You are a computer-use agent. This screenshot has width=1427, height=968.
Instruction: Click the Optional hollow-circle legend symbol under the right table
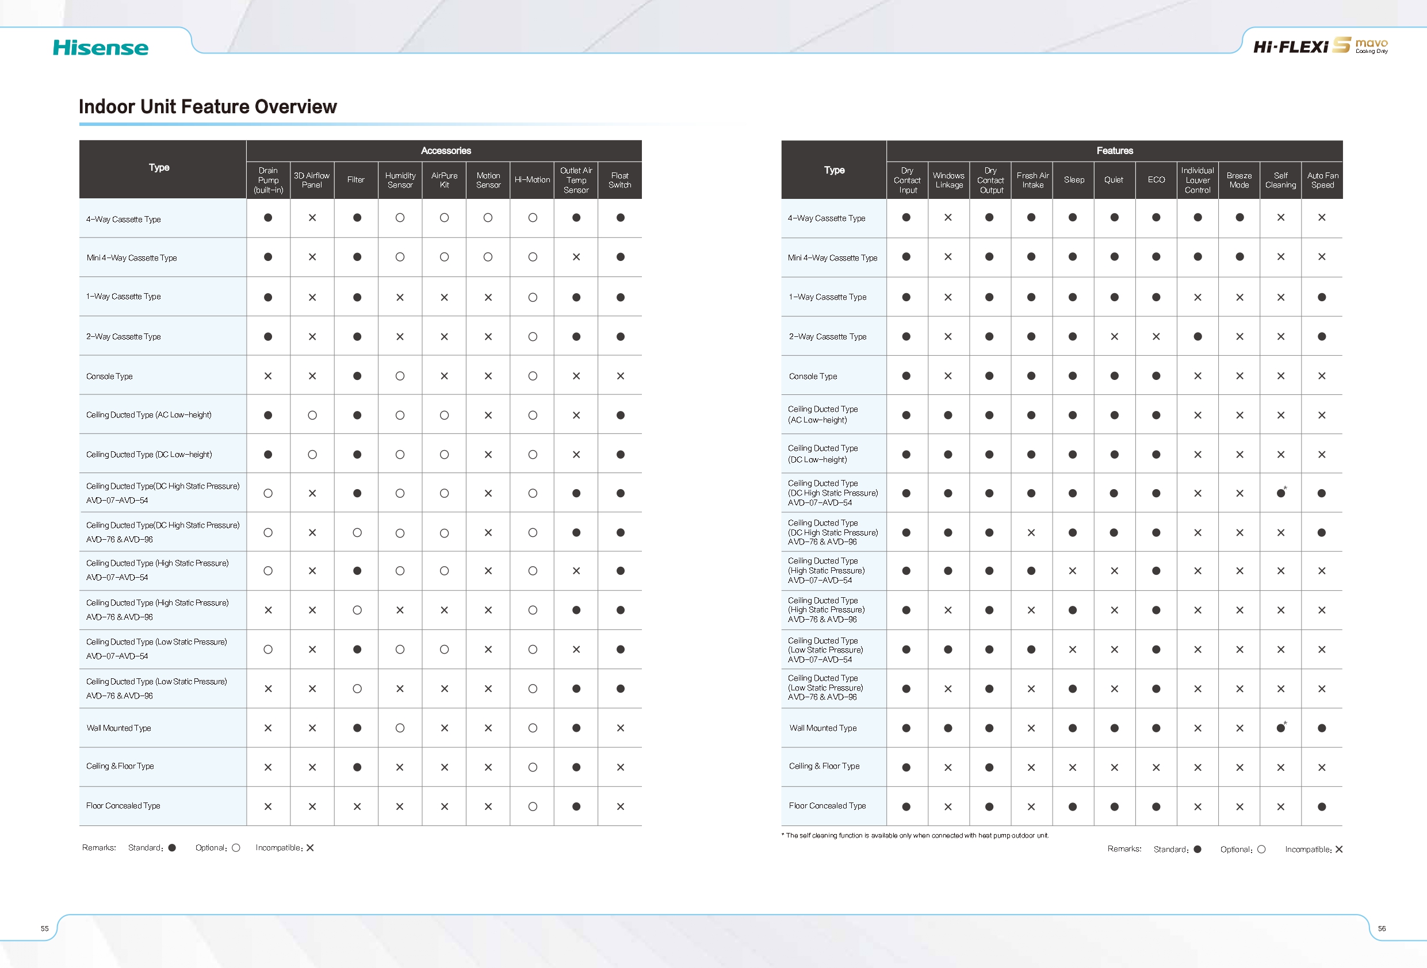1261,849
